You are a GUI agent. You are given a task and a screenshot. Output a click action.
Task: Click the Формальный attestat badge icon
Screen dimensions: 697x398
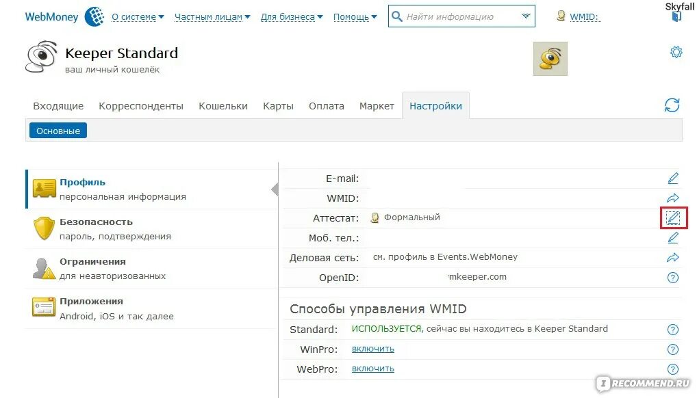coord(375,217)
